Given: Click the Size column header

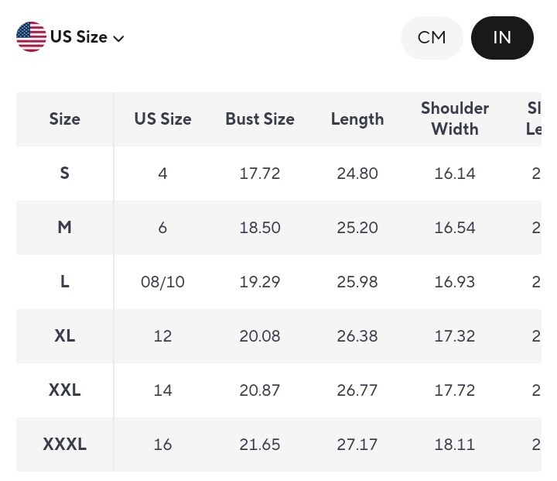Looking at the screenshot, I should pos(64,119).
